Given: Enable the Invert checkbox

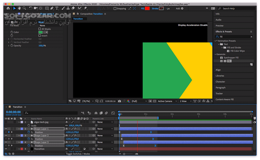Looking at the screenshot, I should (40, 35).
